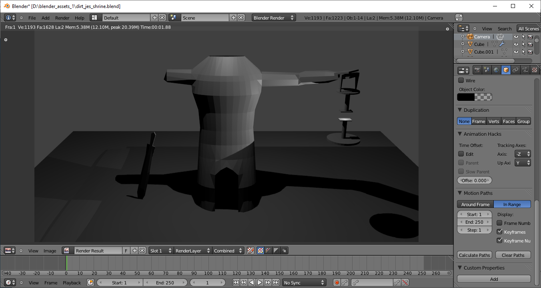Click the automatic keyframe record button
Image resolution: width=541 pixels, height=288 pixels.
point(337,283)
